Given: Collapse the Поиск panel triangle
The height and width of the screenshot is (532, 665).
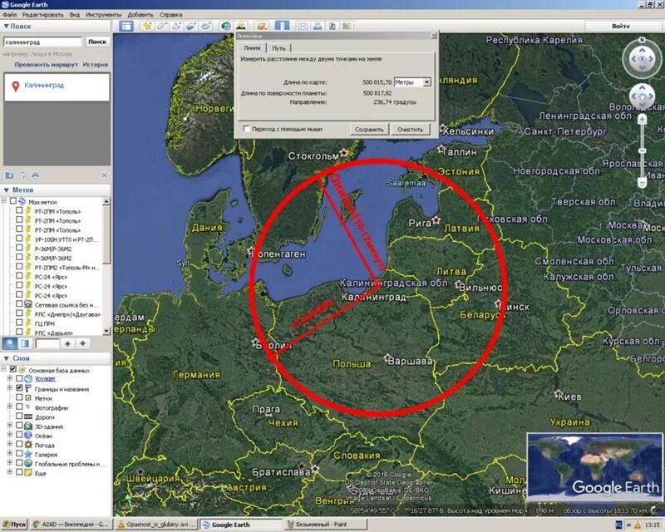Looking at the screenshot, I should [6, 27].
